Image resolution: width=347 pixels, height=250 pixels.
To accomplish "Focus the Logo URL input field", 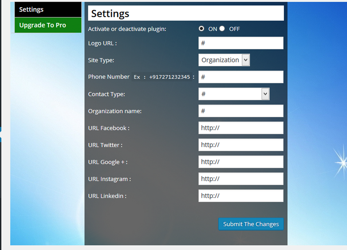I will click(x=241, y=43).
